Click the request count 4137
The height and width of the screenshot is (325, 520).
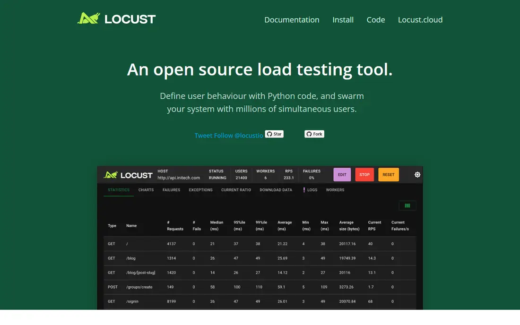172,244
